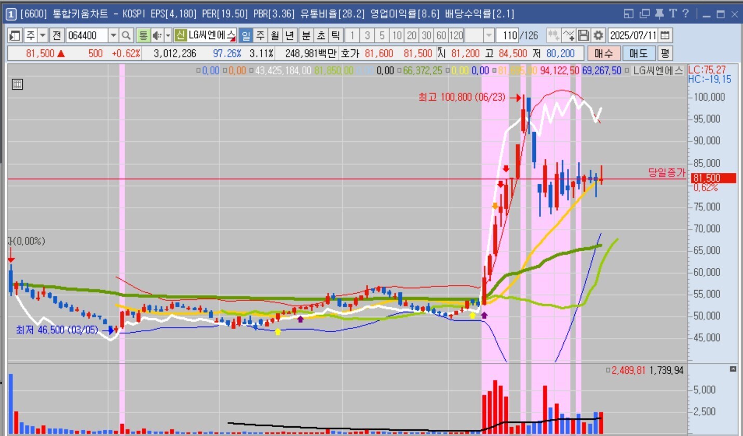Expand the period interval combo box
Viewport: 743px width, 436px height.
click(480, 35)
